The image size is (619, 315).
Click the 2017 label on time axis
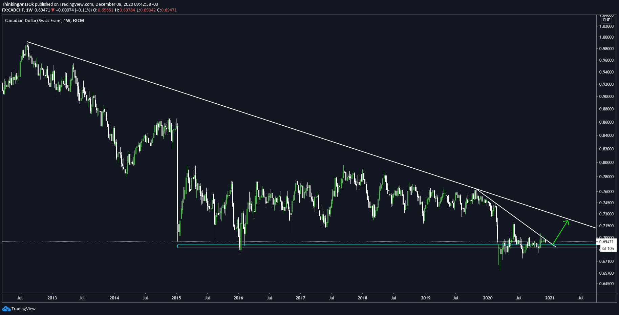[x=300, y=298]
